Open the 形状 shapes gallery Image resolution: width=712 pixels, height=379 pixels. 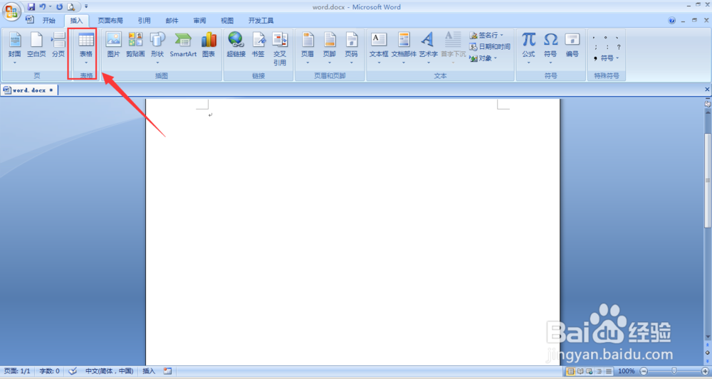(157, 48)
